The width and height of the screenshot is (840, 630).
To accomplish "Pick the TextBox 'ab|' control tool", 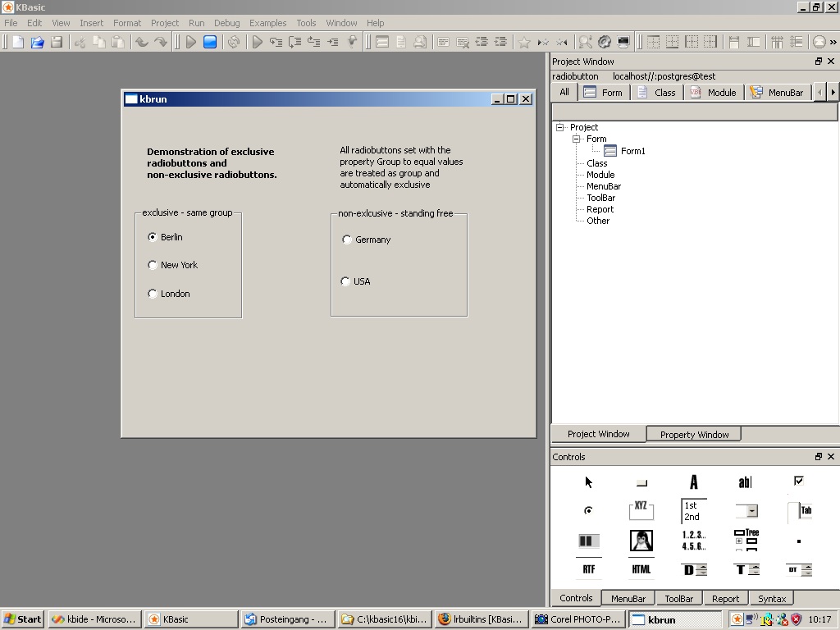I will click(745, 482).
